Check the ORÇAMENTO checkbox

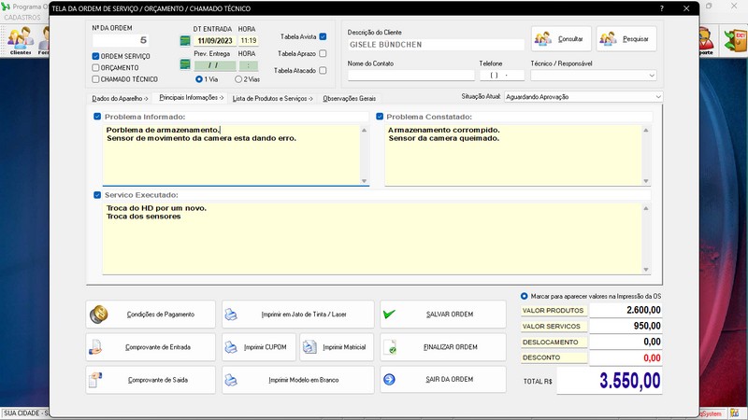(x=95, y=67)
